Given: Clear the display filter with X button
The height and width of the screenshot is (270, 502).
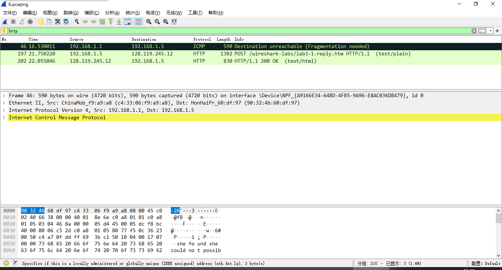Looking at the screenshot, I should (474, 31).
